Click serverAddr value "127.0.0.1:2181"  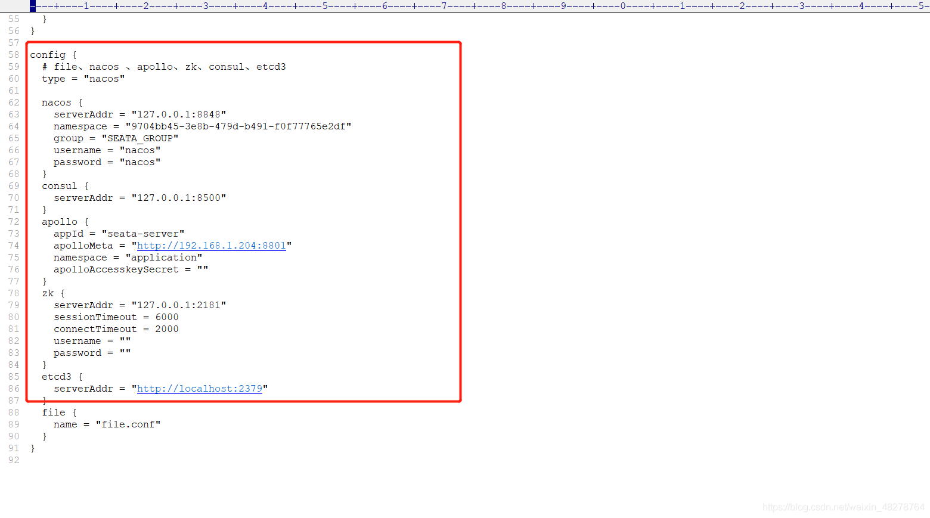(x=179, y=305)
